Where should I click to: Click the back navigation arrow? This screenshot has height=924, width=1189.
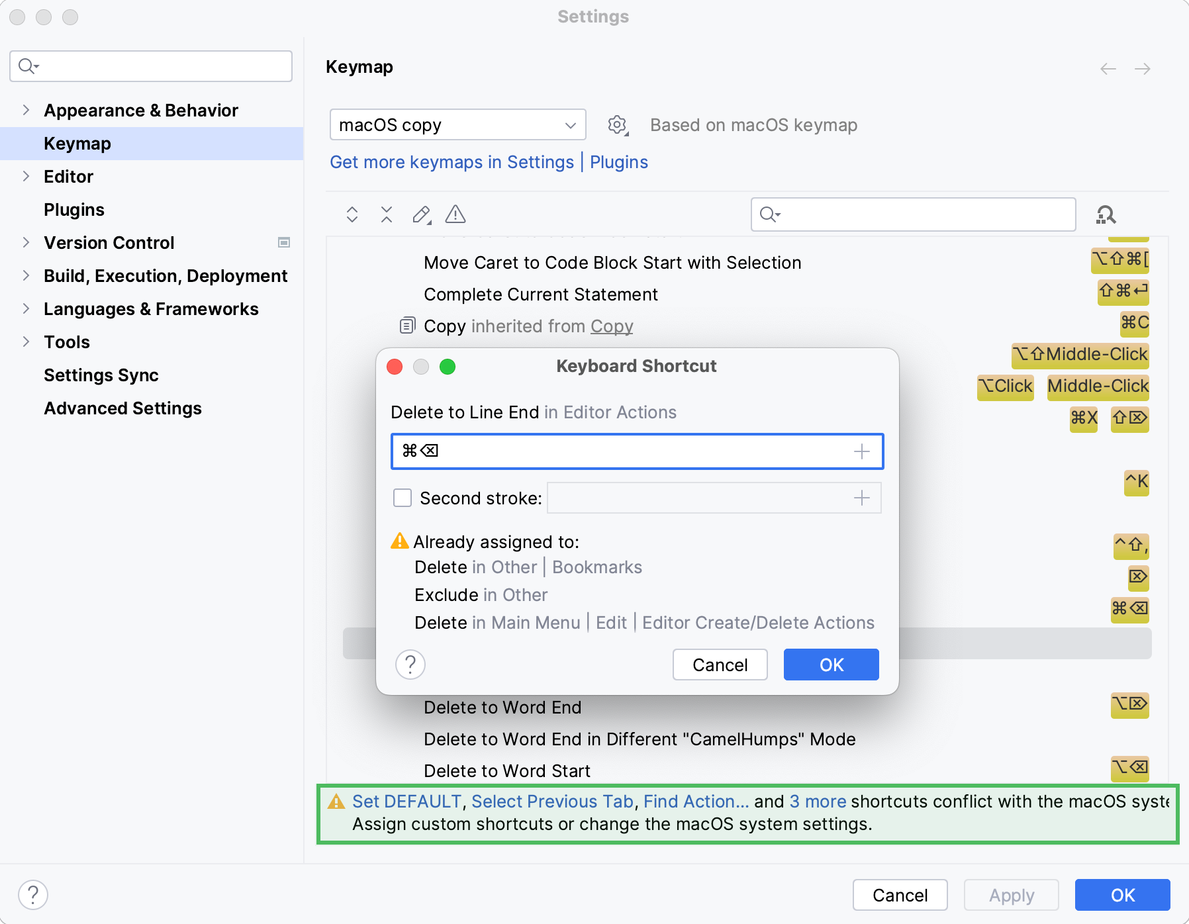tap(1108, 69)
